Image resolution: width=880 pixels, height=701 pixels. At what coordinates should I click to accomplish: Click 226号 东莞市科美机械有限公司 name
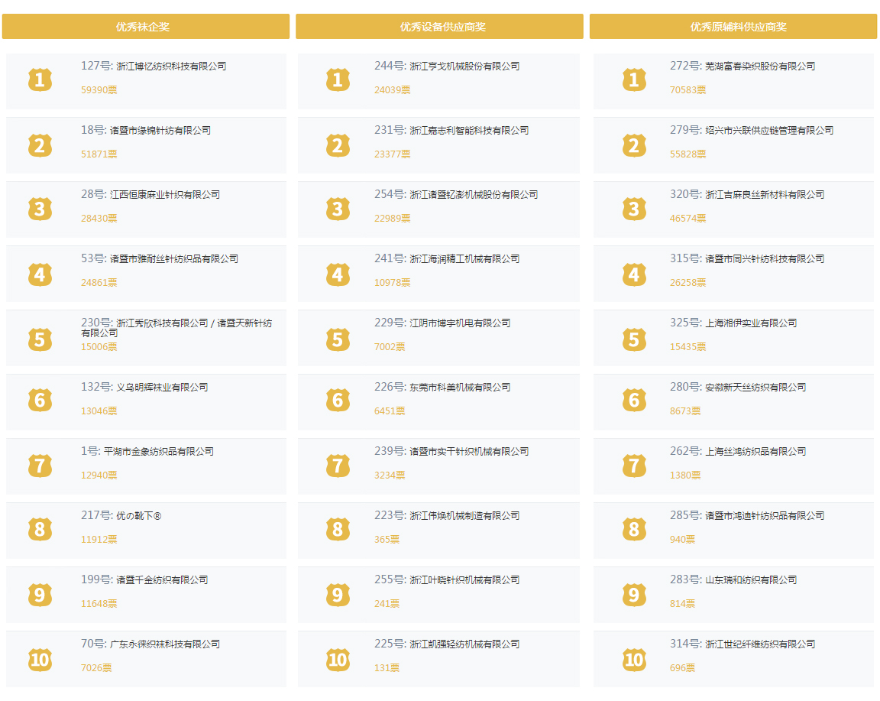pos(443,387)
